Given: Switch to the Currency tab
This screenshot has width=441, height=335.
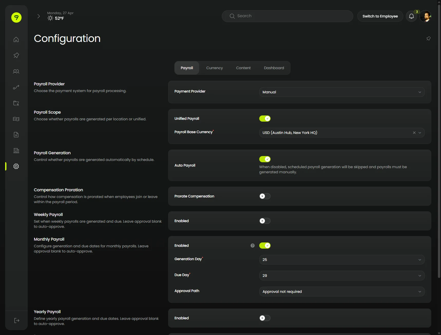Looking at the screenshot, I should coord(215,68).
